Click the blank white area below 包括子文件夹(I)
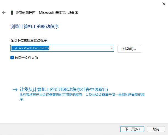 tap(69, 71)
